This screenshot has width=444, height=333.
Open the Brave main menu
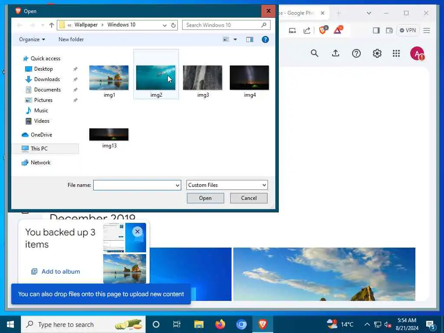pyautogui.click(x=427, y=30)
